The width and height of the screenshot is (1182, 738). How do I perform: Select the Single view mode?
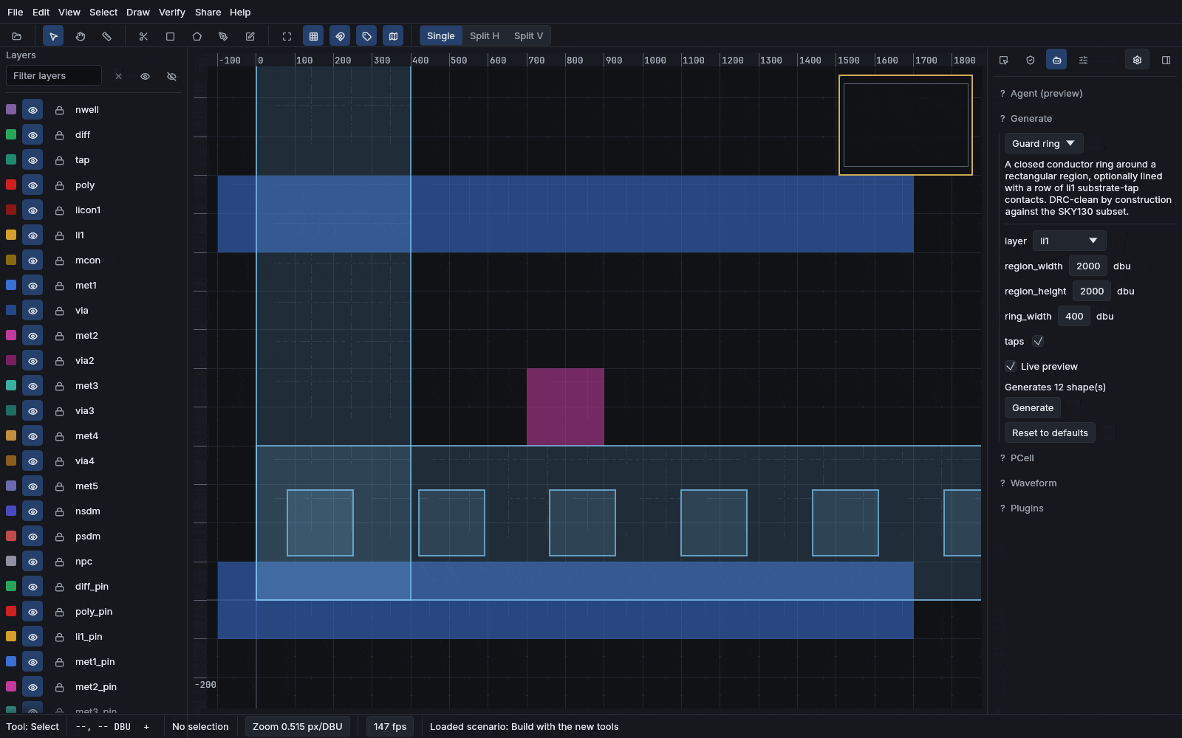coord(441,36)
